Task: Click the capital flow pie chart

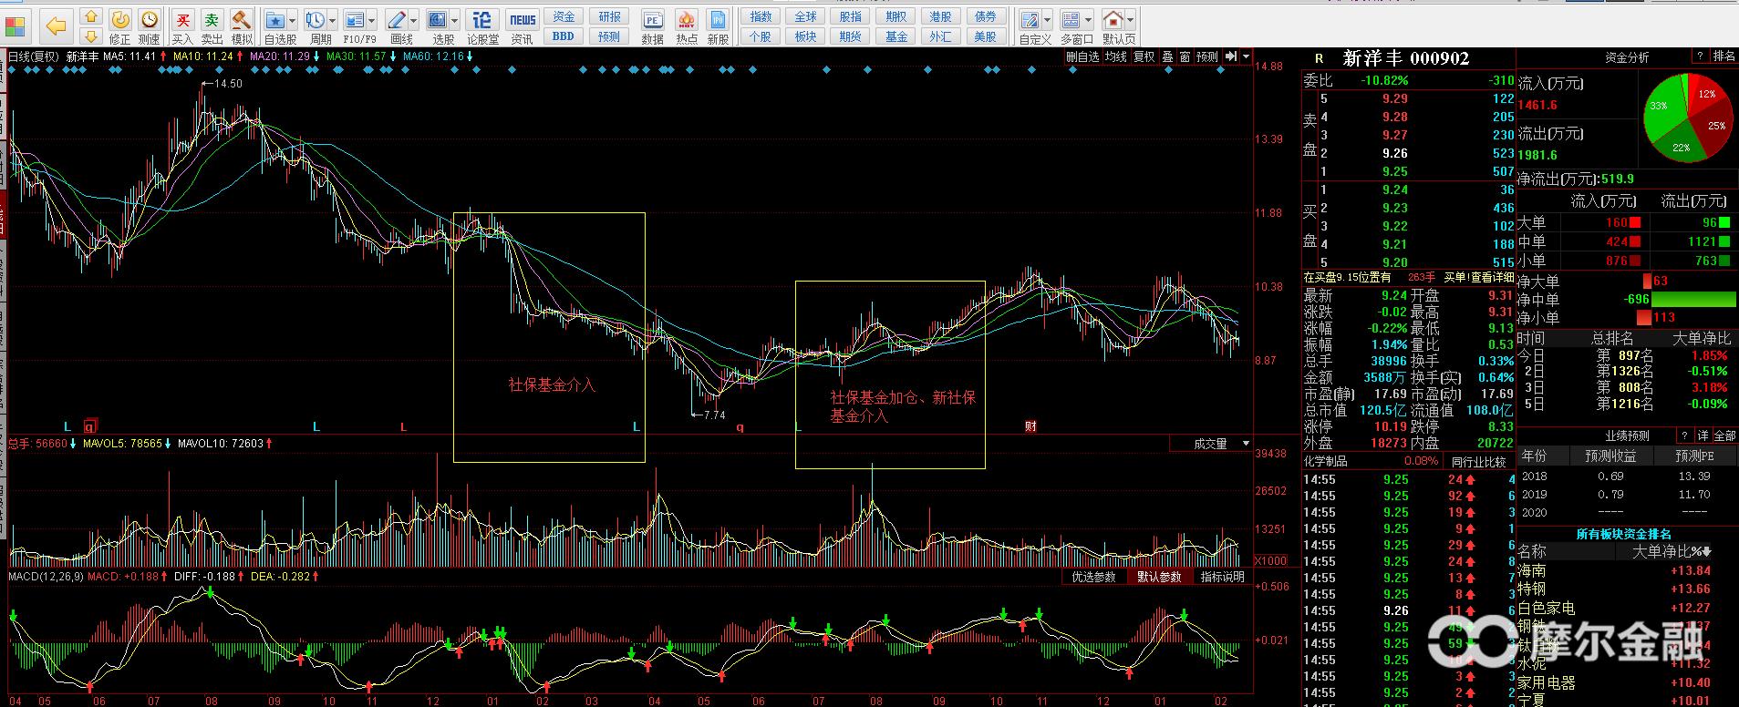Action: 1689,119
